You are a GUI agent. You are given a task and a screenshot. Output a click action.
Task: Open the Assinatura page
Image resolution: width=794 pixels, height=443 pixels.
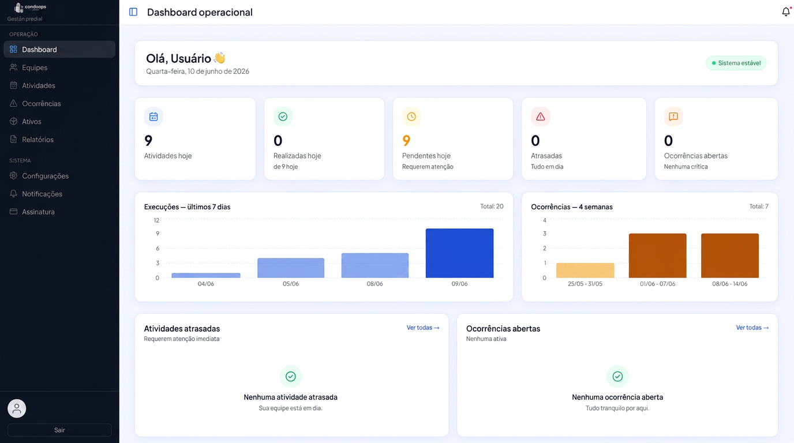click(59, 212)
